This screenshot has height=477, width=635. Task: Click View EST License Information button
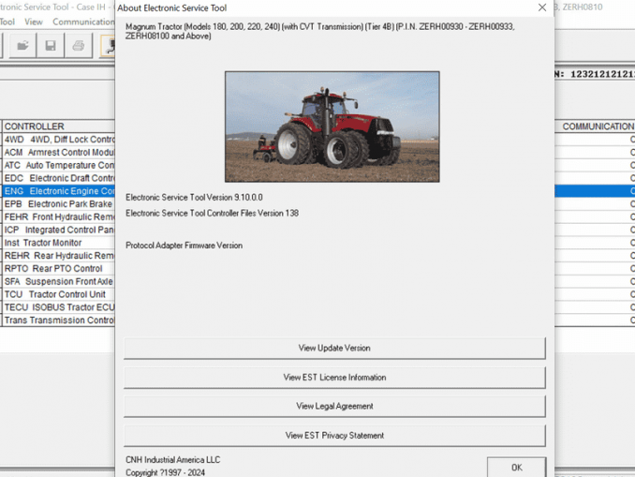[x=334, y=378]
